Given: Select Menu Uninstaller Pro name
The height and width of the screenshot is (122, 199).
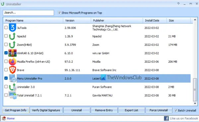Looking at the screenshot, I should point(30,79).
